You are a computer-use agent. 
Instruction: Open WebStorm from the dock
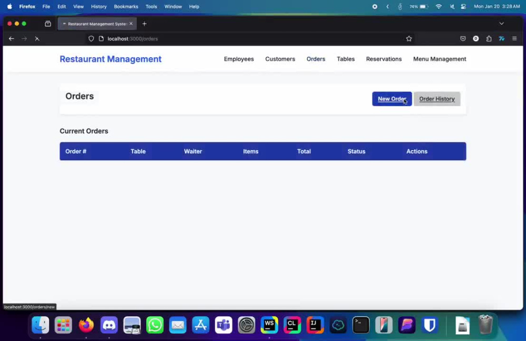tap(269, 325)
